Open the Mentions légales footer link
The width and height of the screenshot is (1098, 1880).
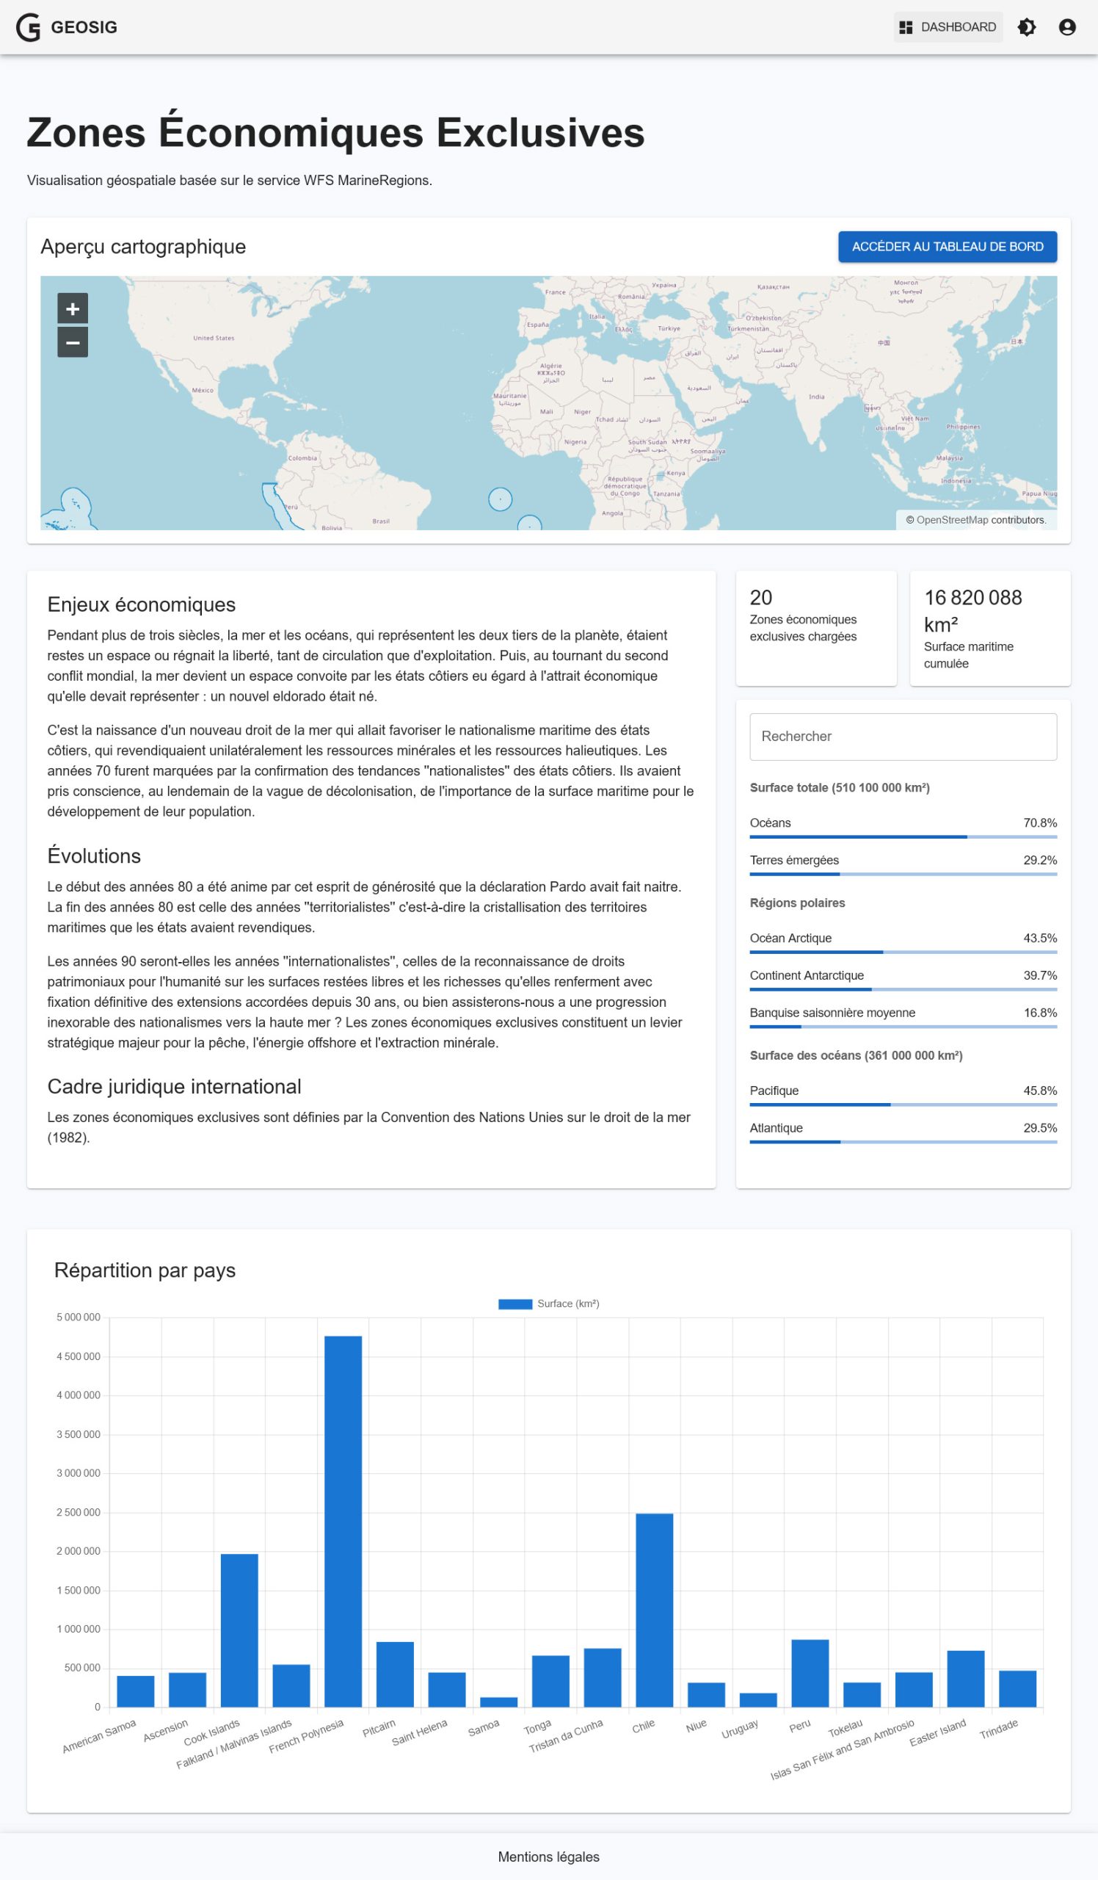click(x=548, y=1857)
